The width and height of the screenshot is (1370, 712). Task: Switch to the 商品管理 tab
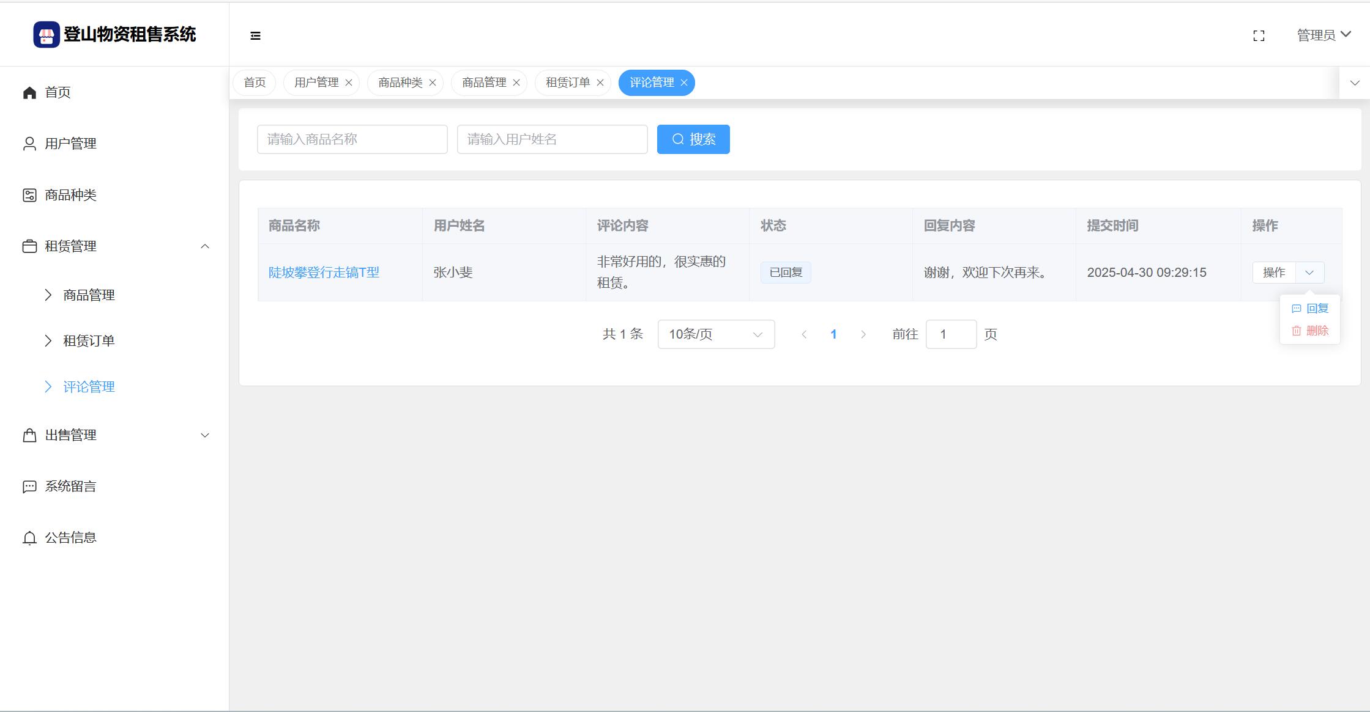[x=484, y=83]
